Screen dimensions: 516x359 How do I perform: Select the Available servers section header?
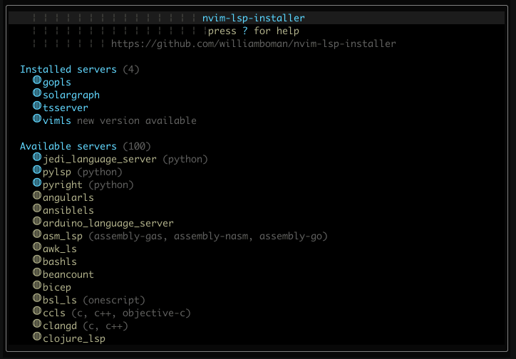(x=68, y=147)
